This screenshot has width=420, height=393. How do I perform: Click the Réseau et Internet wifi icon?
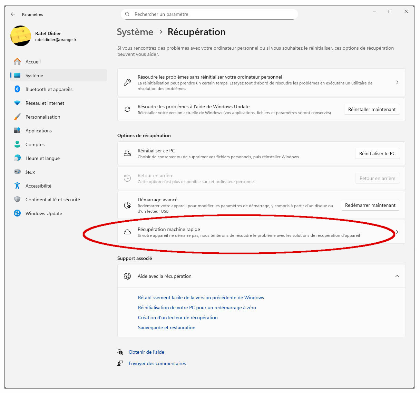(17, 103)
